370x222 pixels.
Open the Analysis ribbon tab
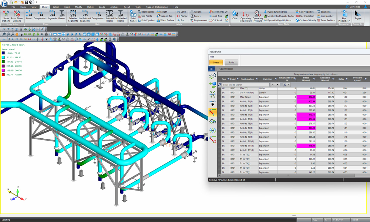(114, 7)
